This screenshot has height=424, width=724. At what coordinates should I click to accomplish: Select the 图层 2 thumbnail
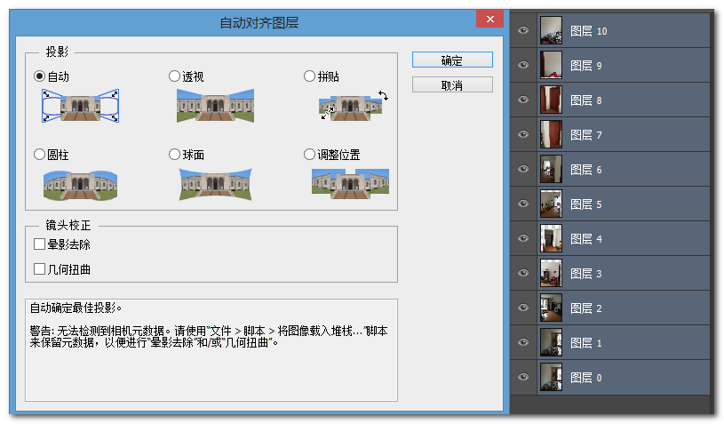click(x=552, y=308)
